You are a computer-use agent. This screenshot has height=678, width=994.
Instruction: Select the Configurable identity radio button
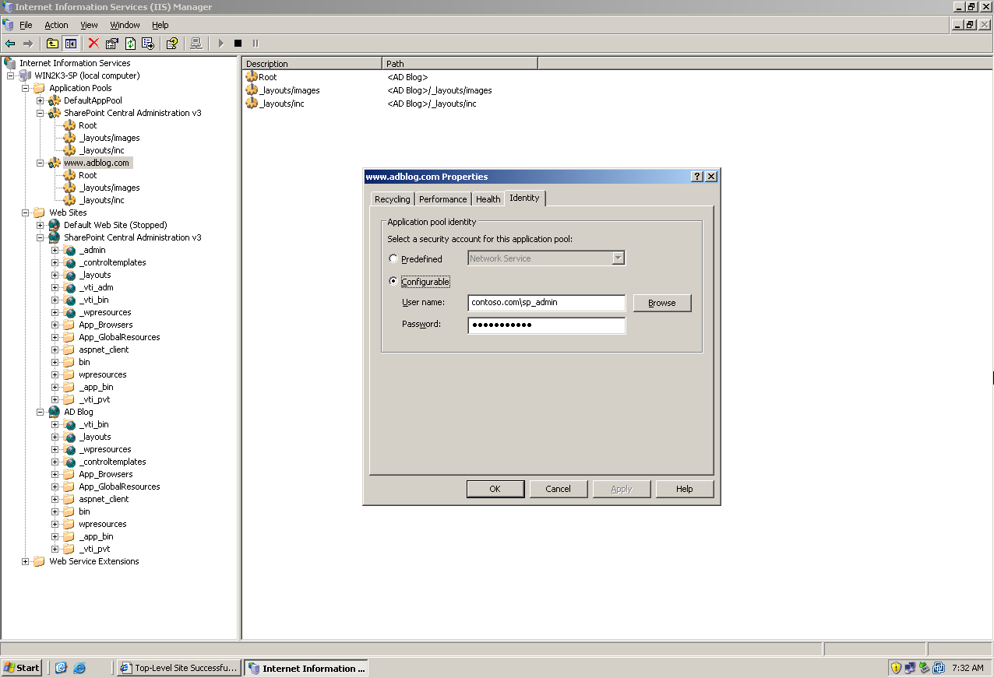[393, 281]
